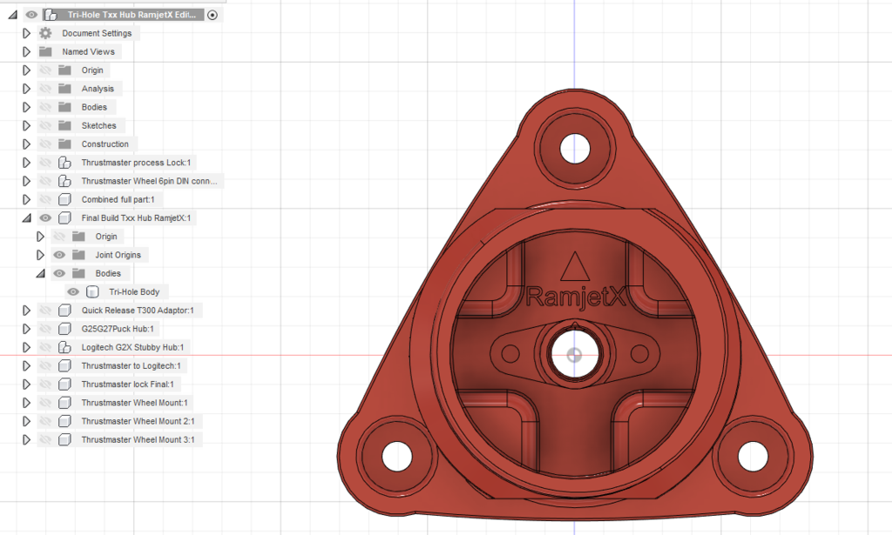The image size is (892, 535).
Task: Click the embossed RamjetX text on the model
Action: tap(575, 296)
